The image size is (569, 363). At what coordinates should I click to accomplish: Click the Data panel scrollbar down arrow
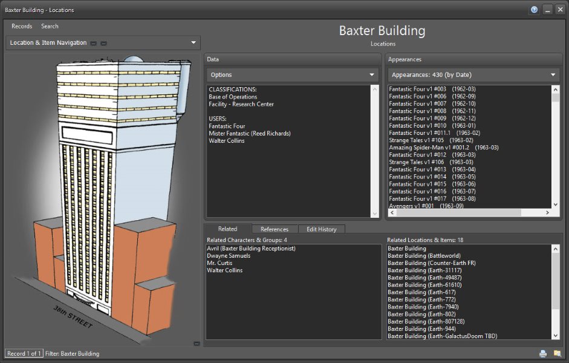coord(375,214)
